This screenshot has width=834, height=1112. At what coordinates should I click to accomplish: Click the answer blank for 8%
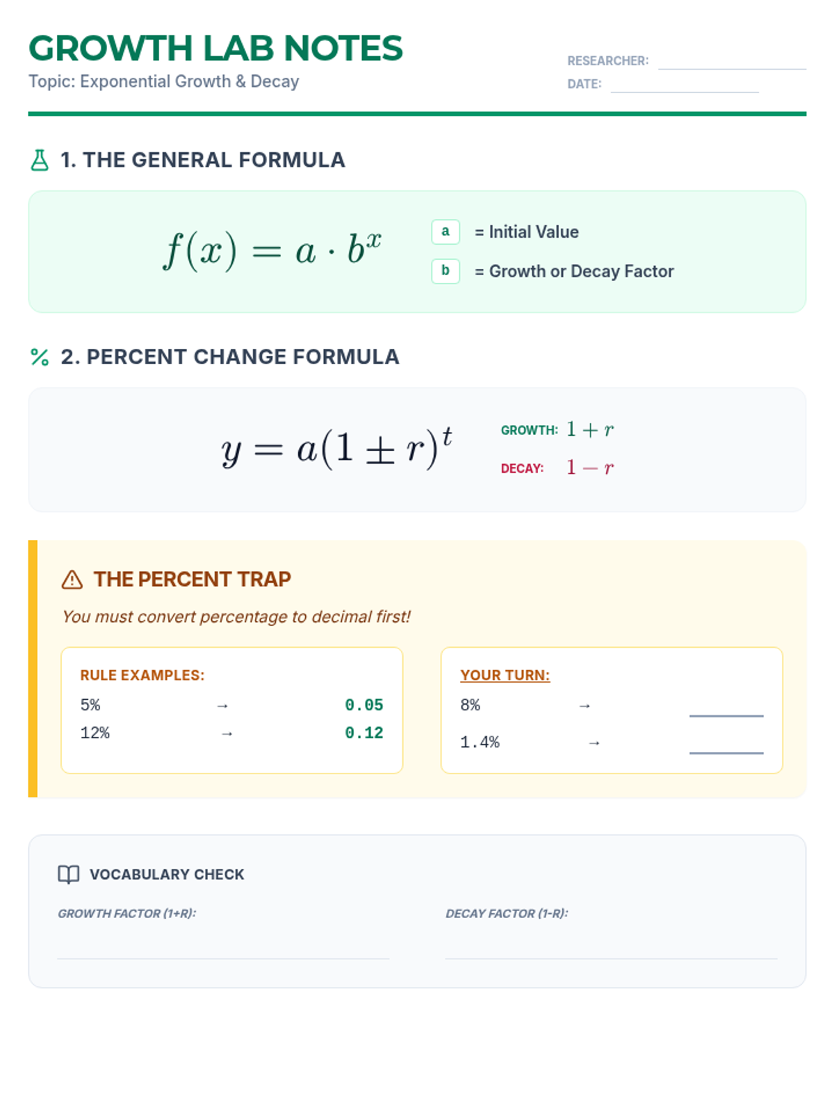[x=726, y=709]
